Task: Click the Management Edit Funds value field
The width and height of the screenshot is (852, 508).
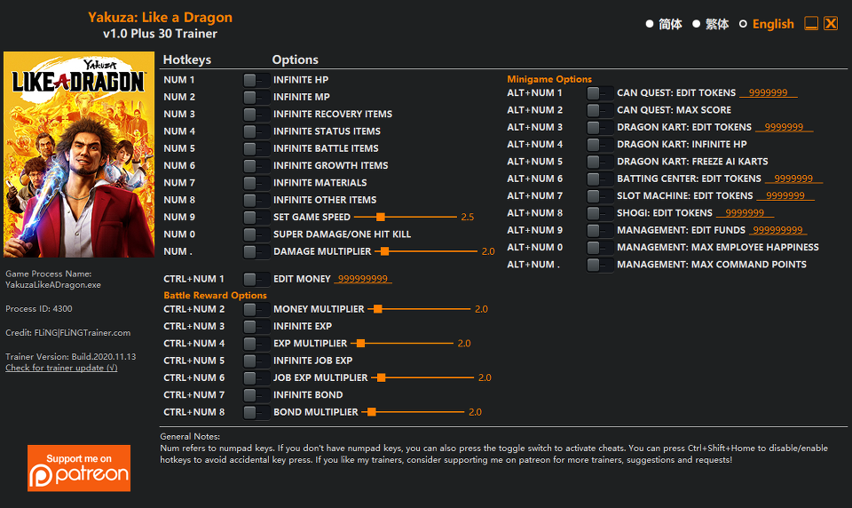Action: click(x=777, y=230)
